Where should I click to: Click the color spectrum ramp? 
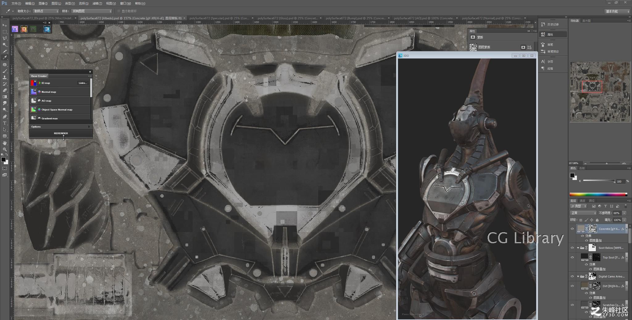click(x=598, y=195)
